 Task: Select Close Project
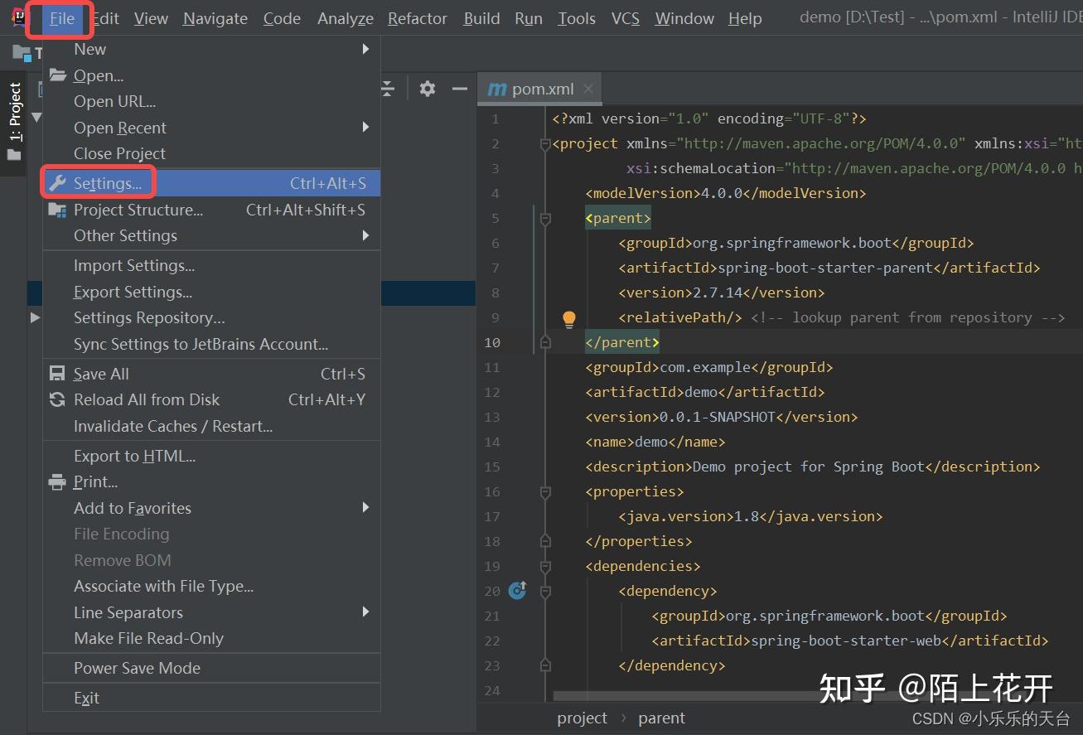[x=211, y=153]
